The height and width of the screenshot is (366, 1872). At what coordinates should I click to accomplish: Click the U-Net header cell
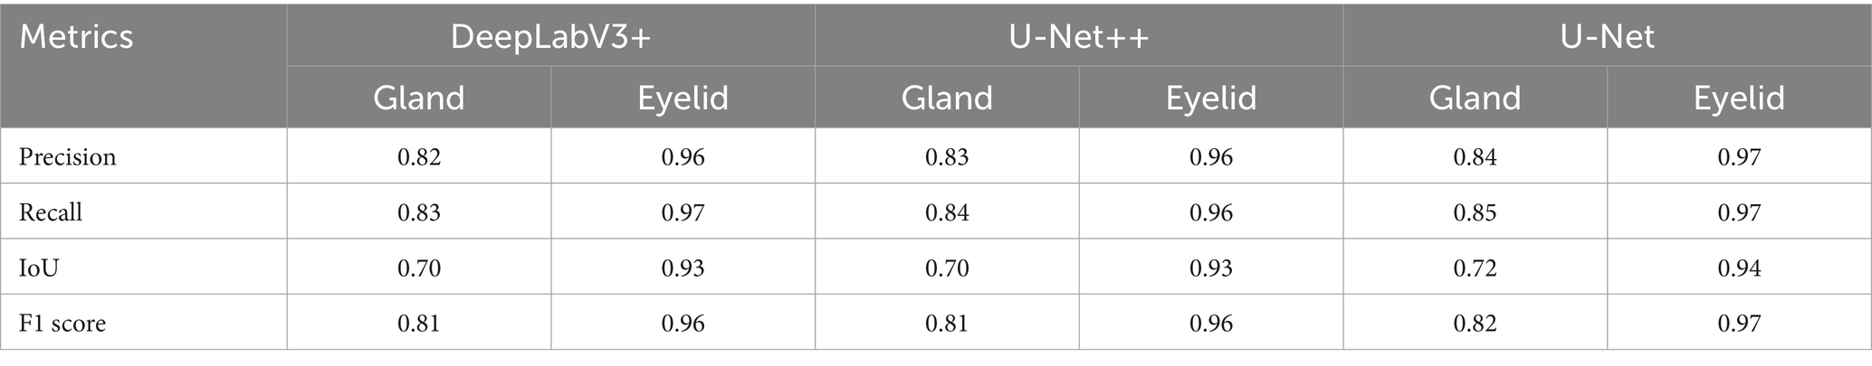pyautogui.click(x=1607, y=37)
